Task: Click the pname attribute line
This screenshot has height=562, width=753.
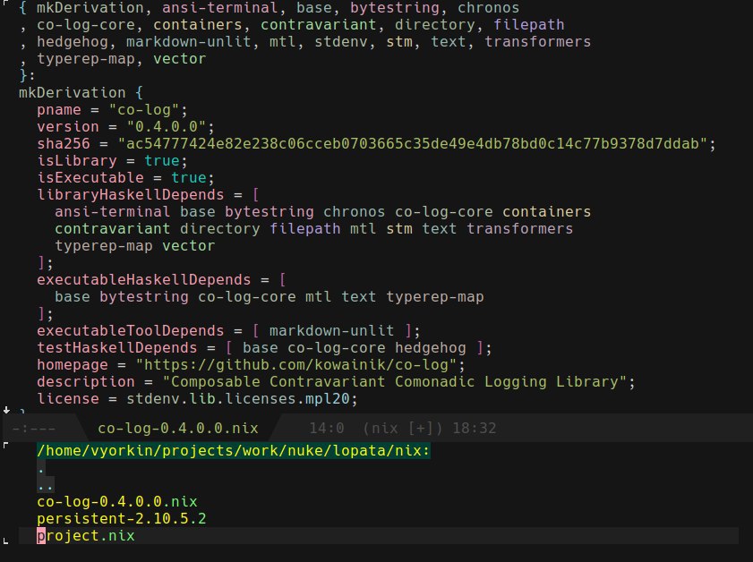Action: point(113,110)
